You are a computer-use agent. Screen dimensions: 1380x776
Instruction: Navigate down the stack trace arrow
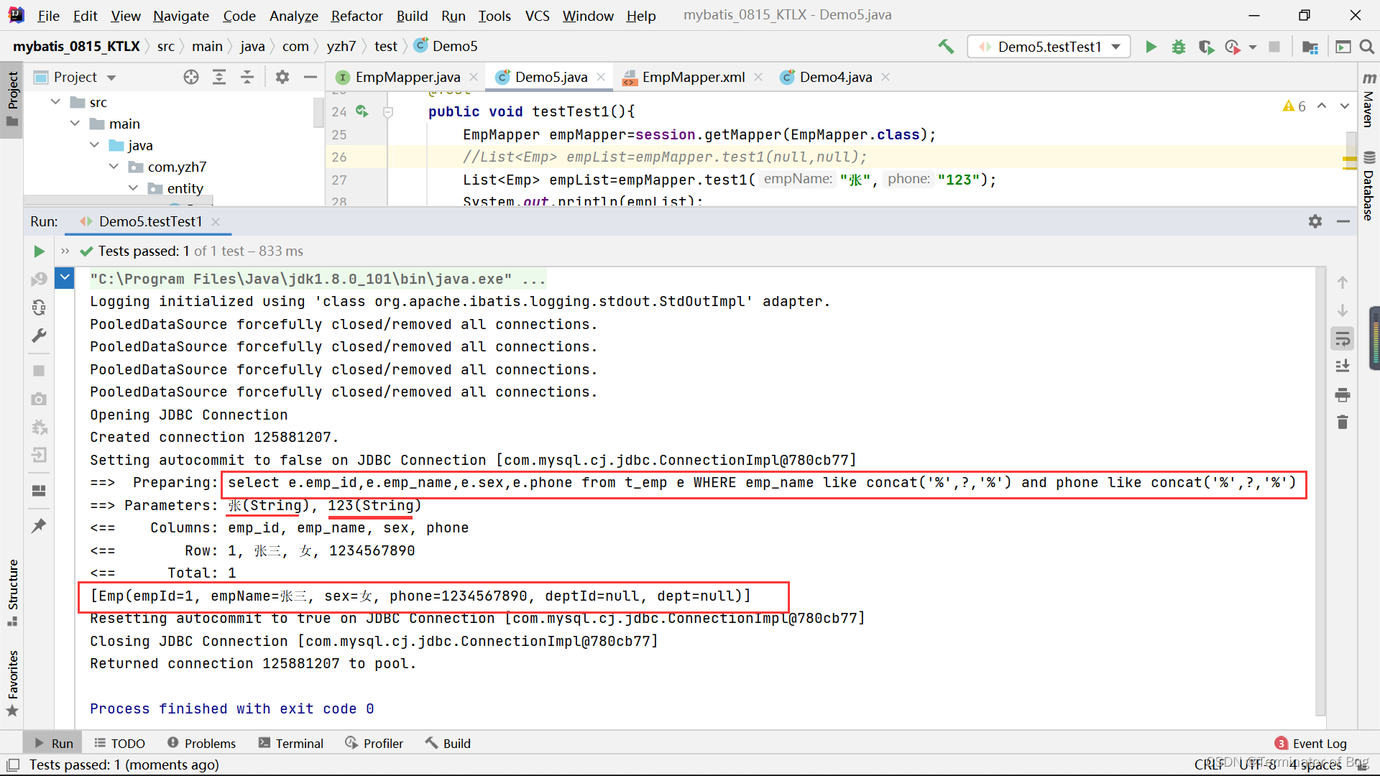1342,310
